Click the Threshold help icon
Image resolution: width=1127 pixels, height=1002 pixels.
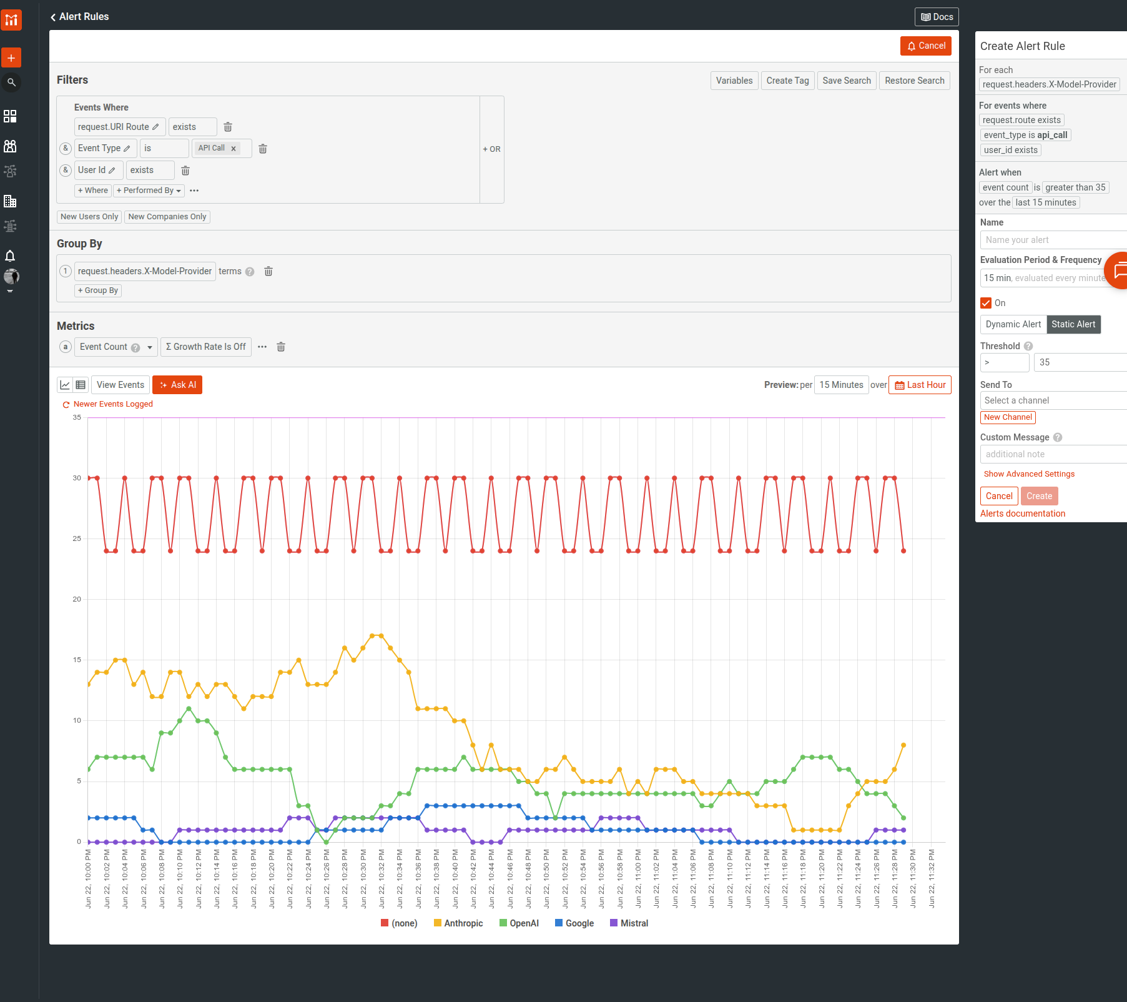coord(1028,346)
